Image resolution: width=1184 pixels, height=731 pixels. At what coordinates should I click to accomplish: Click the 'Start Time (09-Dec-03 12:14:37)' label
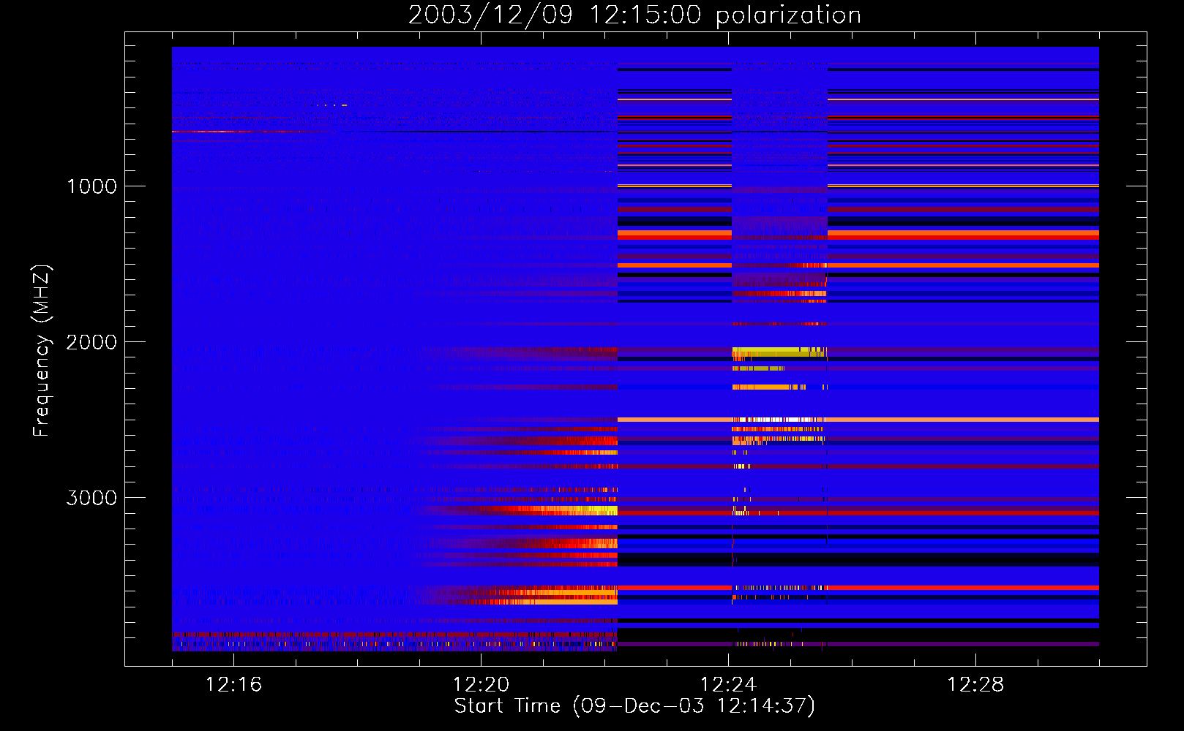click(634, 706)
